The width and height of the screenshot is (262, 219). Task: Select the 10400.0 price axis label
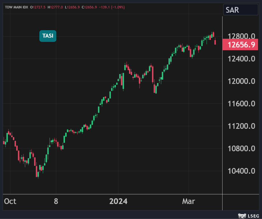pos(241,171)
